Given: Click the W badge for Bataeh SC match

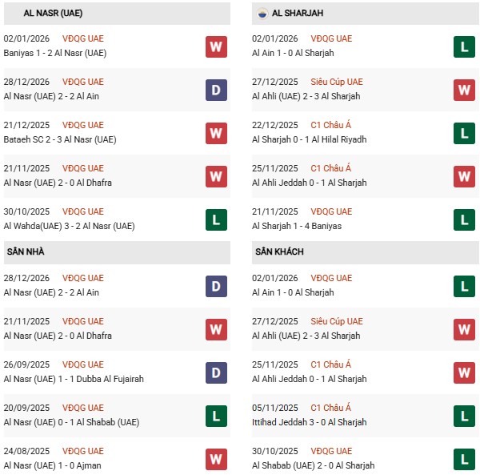Looking at the screenshot, I should click(215, 133).
